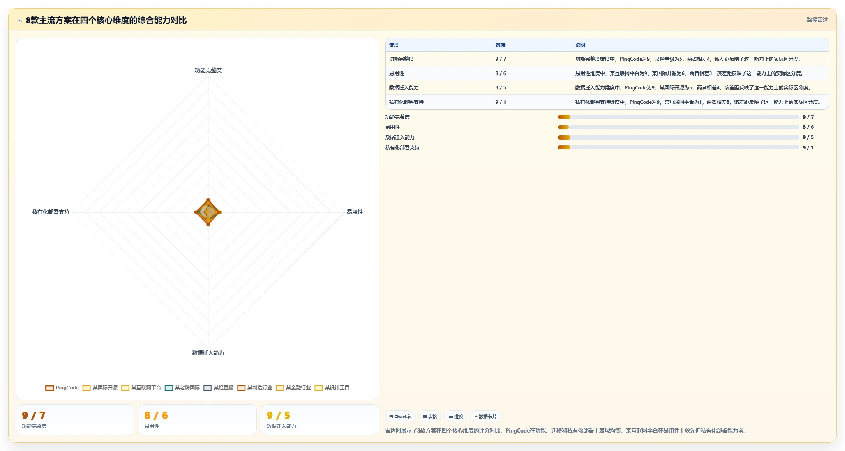Viewport: 845px width, 451px height.
Task: Click the 数据迁入能力 progress bar
Action: (x=678, y=137)
